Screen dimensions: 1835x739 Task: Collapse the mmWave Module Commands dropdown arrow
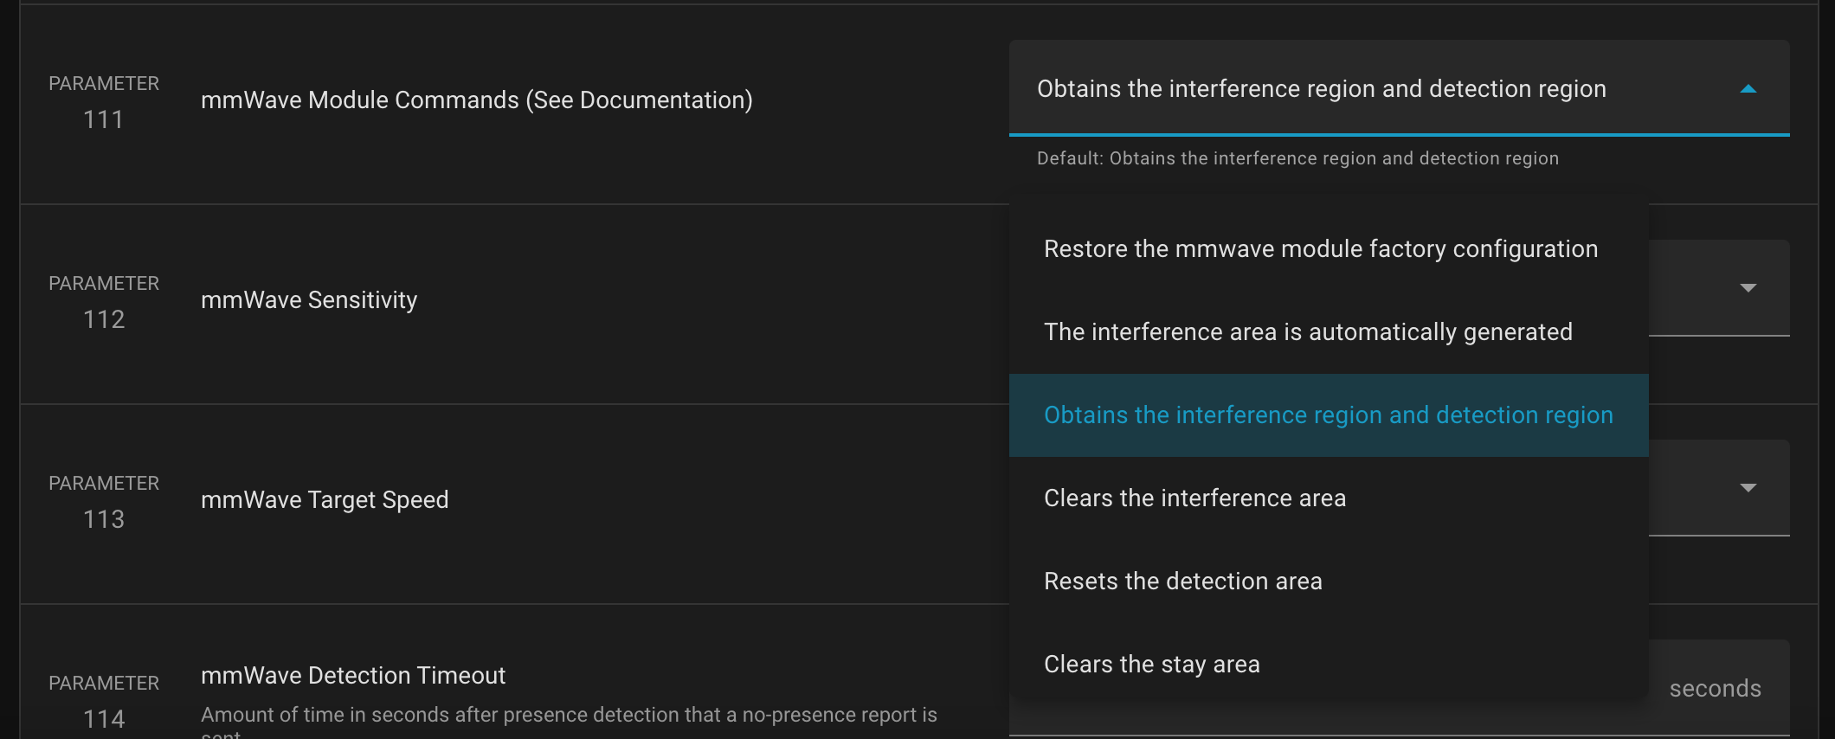[1748, 89]
